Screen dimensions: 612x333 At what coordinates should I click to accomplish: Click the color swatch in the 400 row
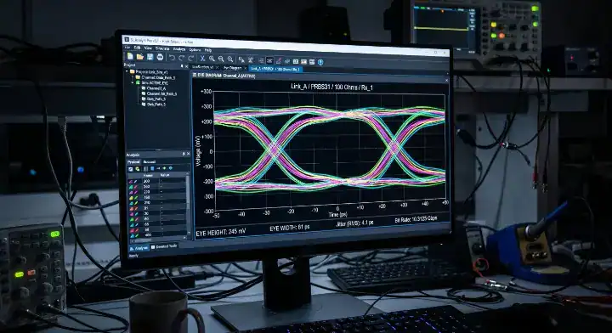click(132, 235)
